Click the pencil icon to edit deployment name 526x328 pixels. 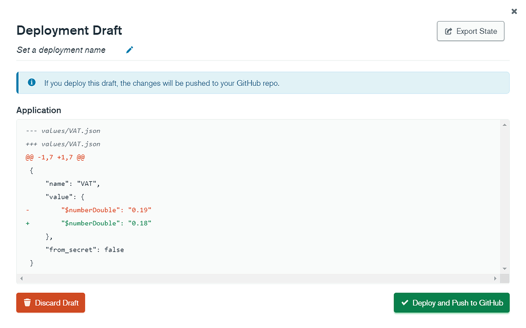(129, 50)
